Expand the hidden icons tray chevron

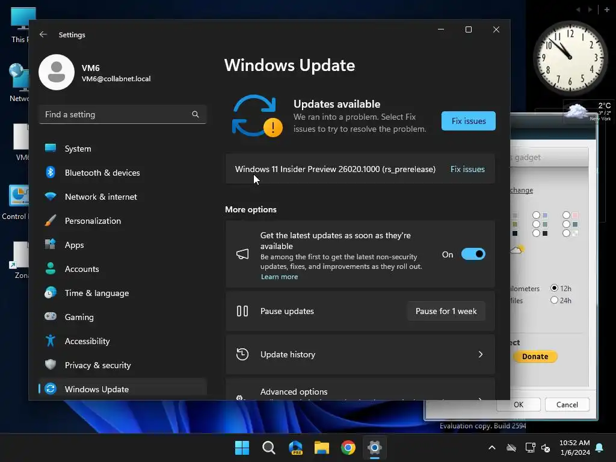tap(492, 448)
